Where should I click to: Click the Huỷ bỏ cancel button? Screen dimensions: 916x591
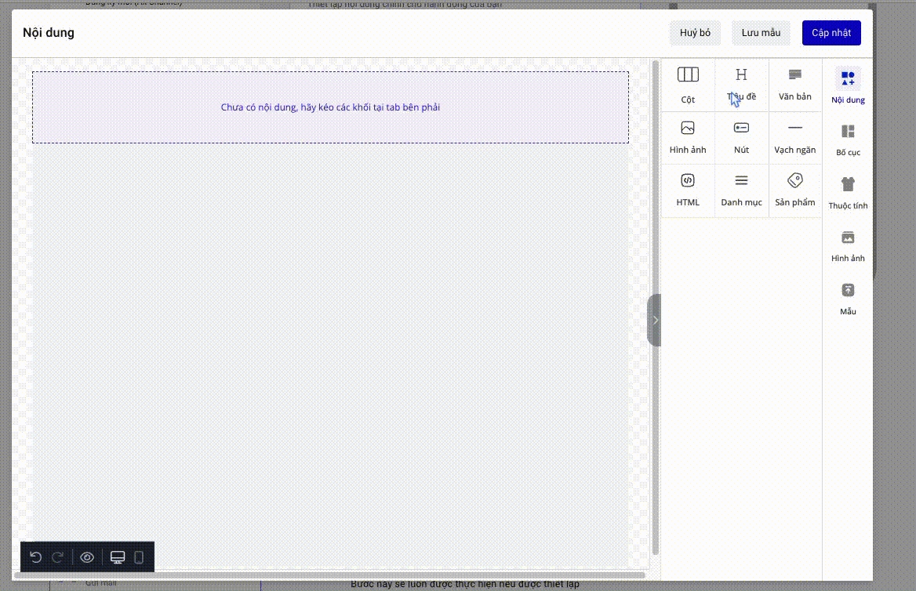tap(695, 33)
